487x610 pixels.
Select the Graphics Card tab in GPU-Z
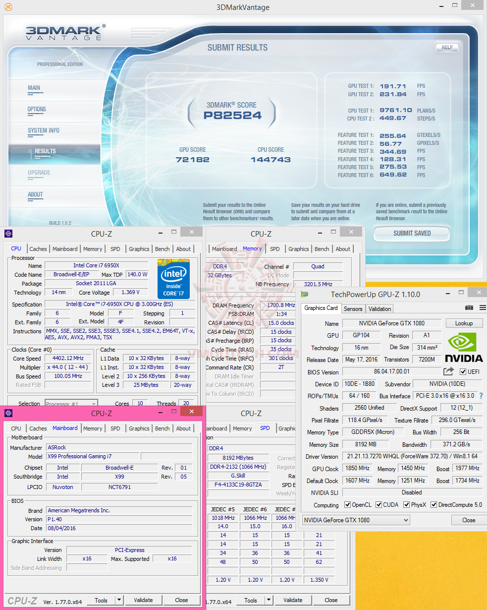pos(321,308)
